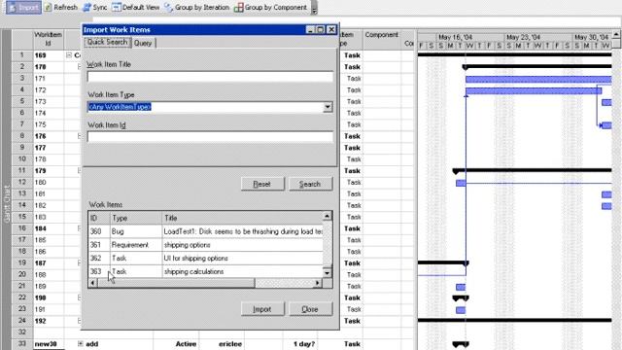
Task: Select work item 360 Bug row
Action: pyautogui.click(x=205, y=231)
